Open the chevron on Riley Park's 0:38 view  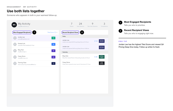coord(106,57)
